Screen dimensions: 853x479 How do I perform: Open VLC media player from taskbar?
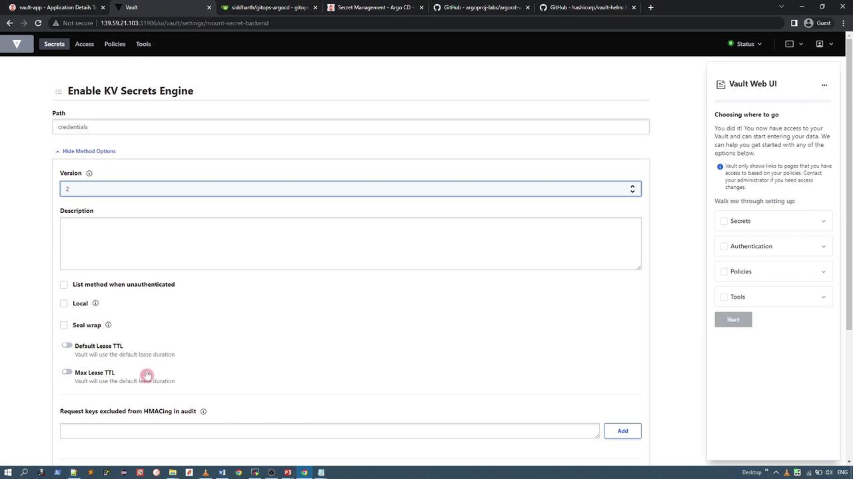point(205,473)
